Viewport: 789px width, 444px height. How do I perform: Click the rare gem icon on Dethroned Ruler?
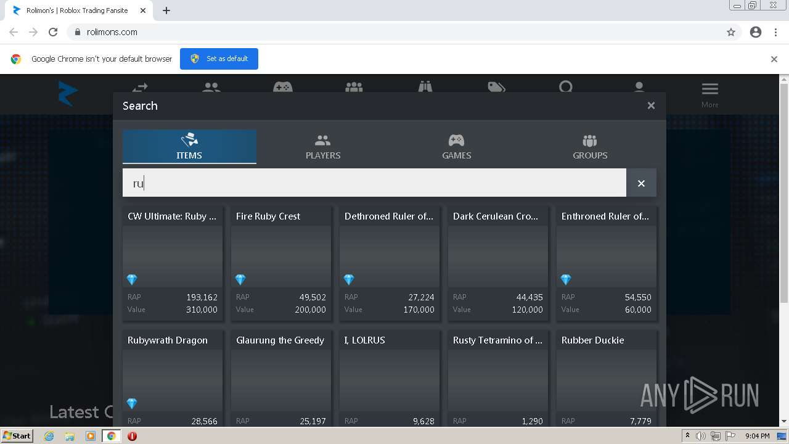tap(349, 279)
